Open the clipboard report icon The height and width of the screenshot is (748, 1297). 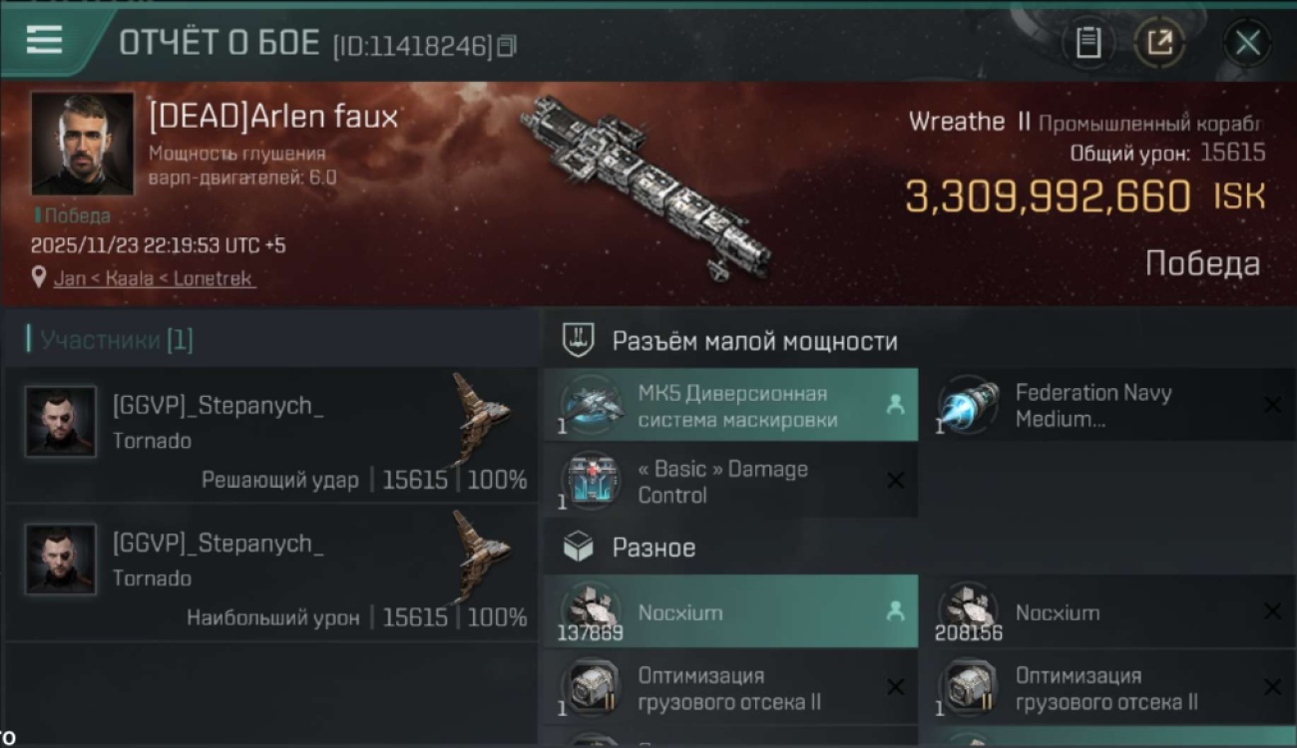point(1087,42)
